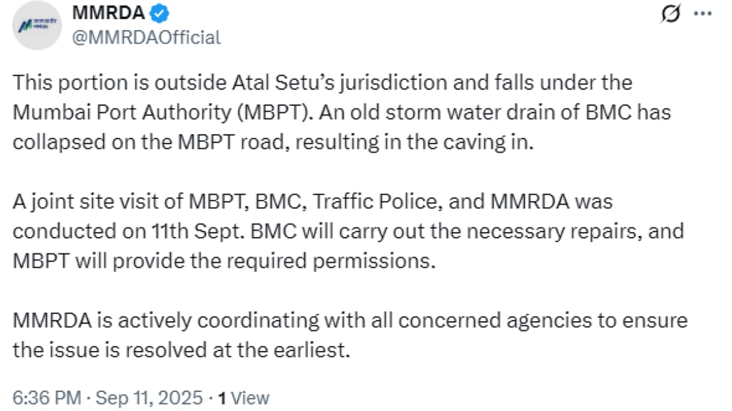732x411 pixels.
Task: Click the Grok slashed-circle icon
Action: 670,13
